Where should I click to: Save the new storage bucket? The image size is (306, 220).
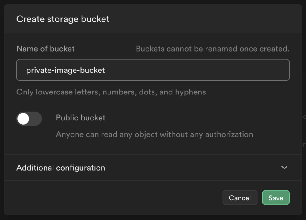point(276,198)
